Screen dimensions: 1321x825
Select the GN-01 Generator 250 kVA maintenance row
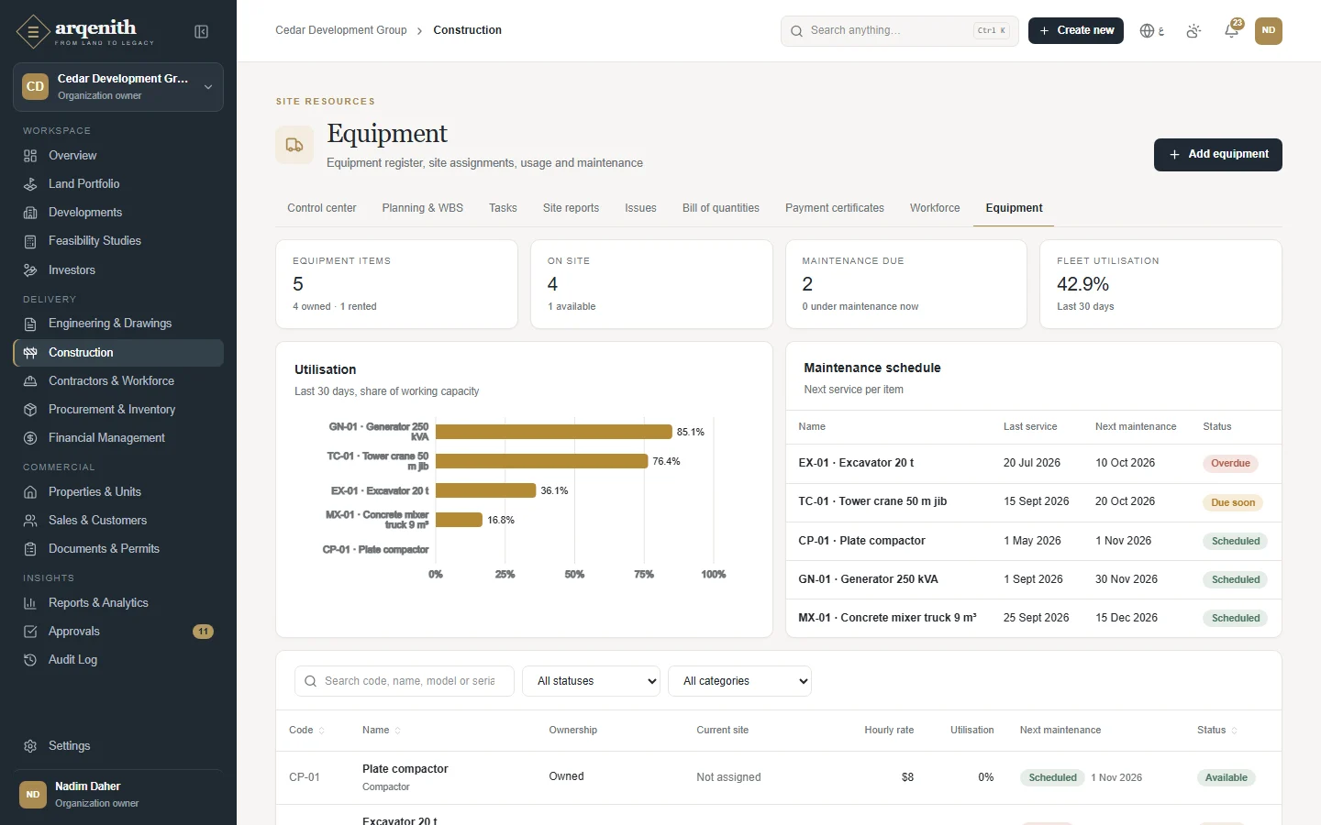[x=1033, y=579]
